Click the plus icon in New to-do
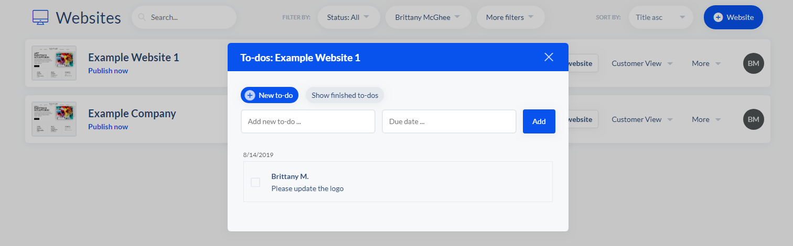This screenshot has width=793, height=246. (250, 95)
